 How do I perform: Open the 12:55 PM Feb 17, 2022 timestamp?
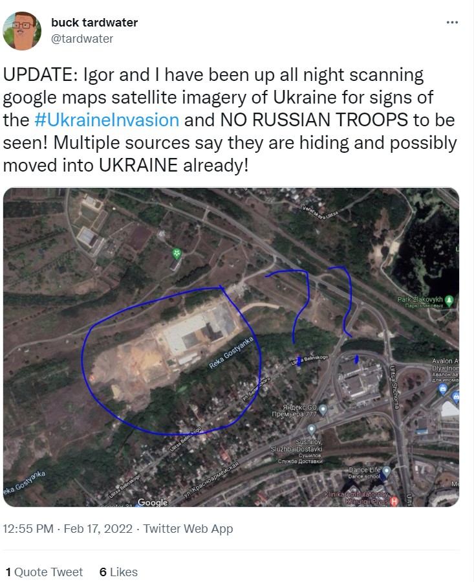point(67,528)
